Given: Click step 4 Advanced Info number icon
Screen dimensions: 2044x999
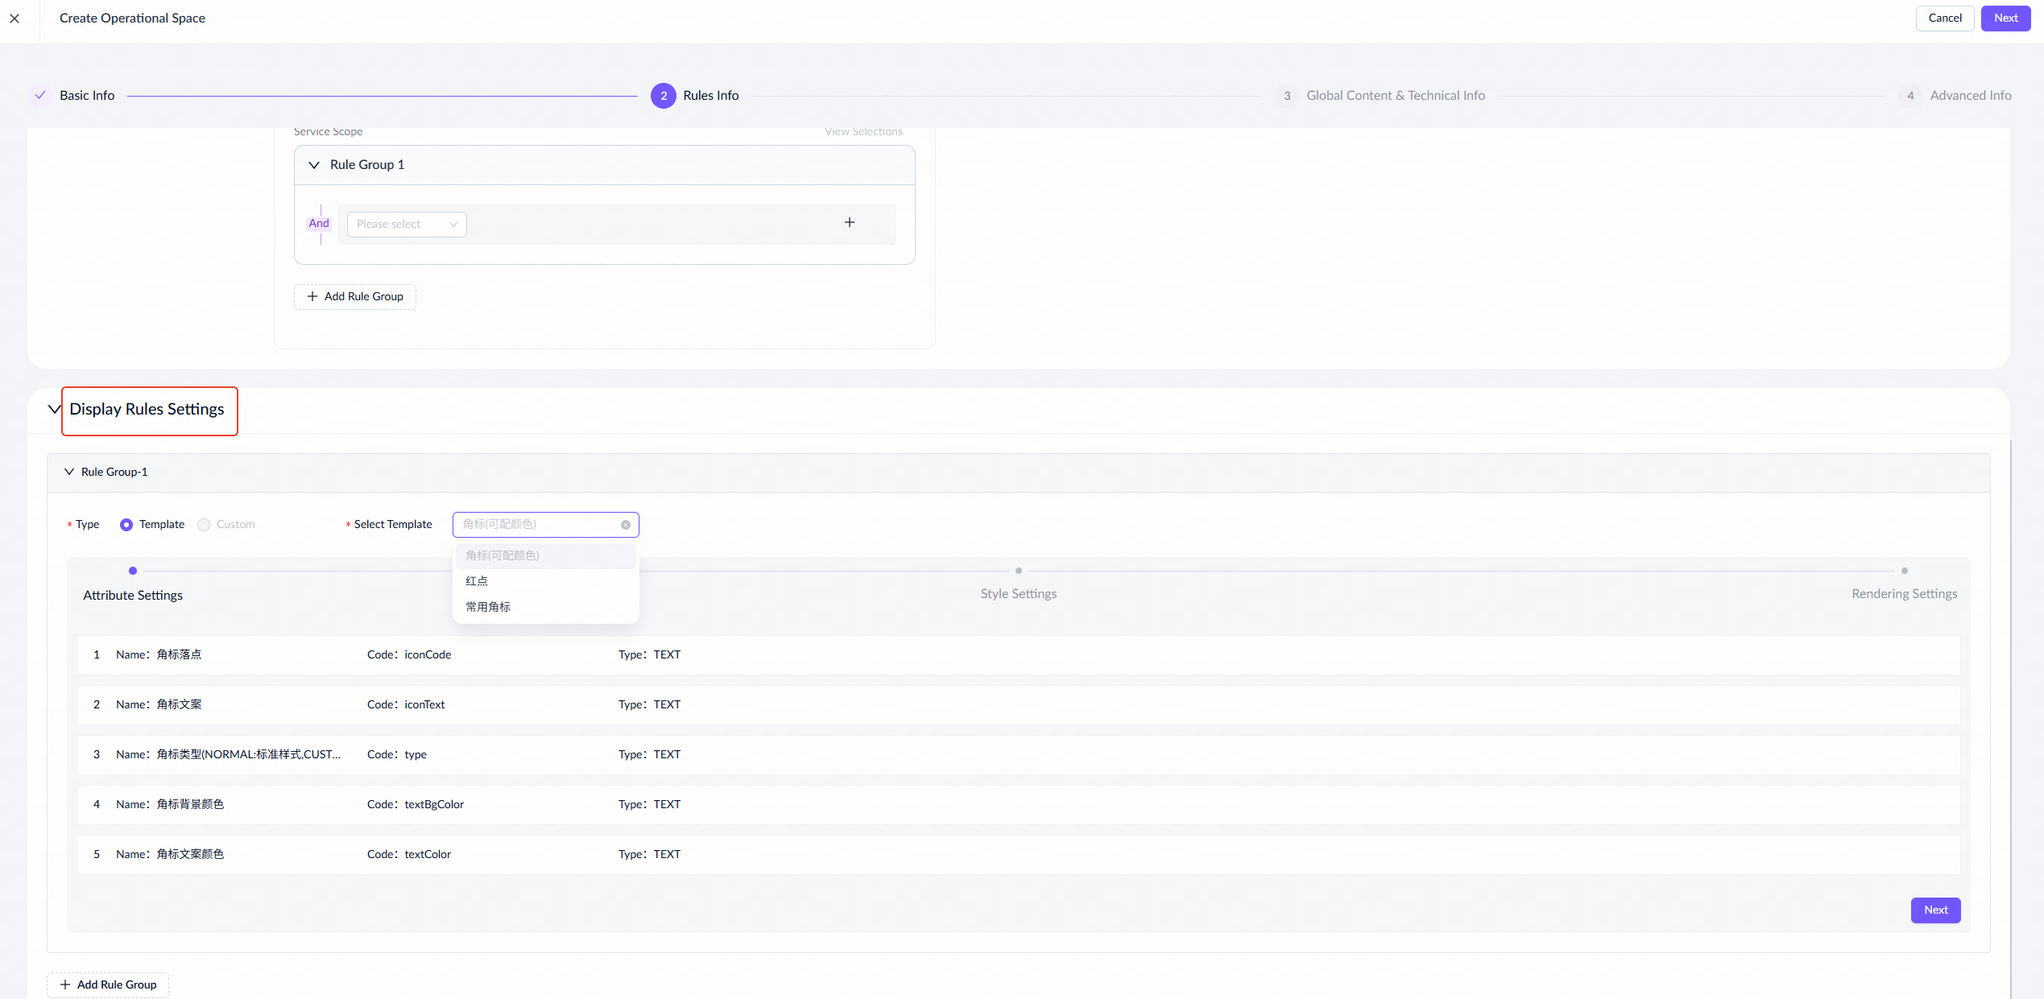Looking at the screenshot, I should pyautogui.click(x=1910, y=96).
